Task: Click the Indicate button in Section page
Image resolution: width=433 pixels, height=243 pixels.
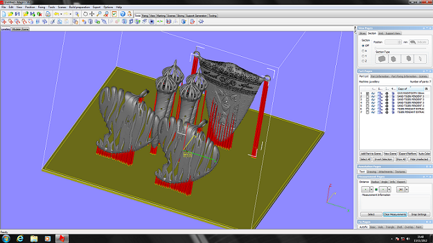Action: pyautogui.click(x=419, y=42)
